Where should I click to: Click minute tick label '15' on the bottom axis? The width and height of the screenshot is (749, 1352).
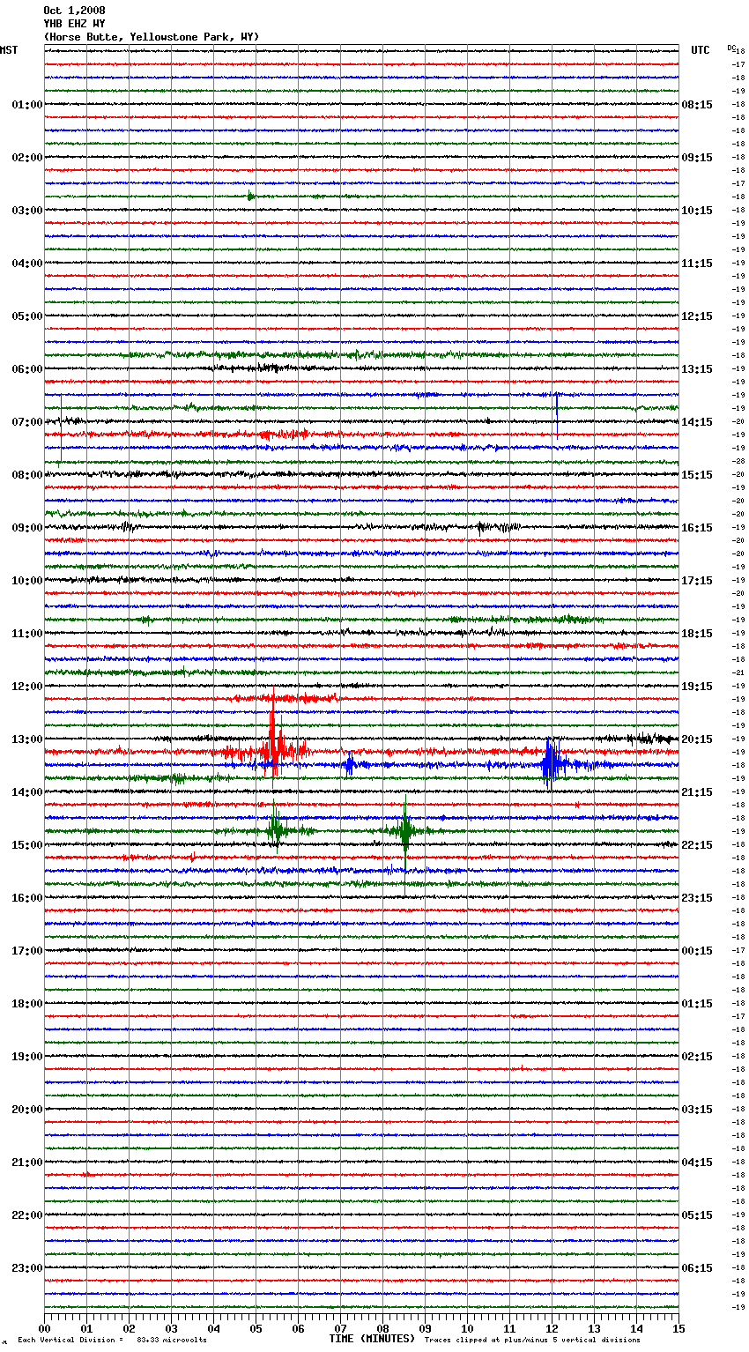(679, 1329)
